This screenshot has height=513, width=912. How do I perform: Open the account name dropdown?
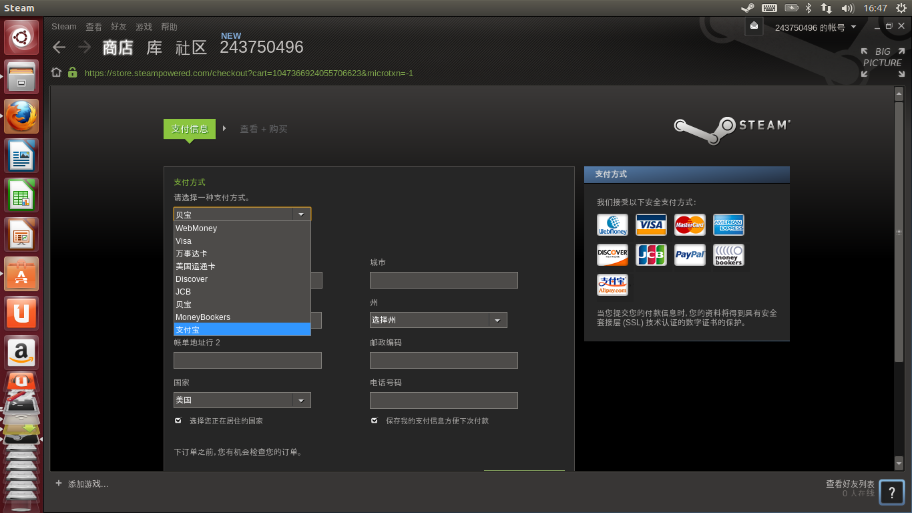pyautogui.click(x=815, y=27)
